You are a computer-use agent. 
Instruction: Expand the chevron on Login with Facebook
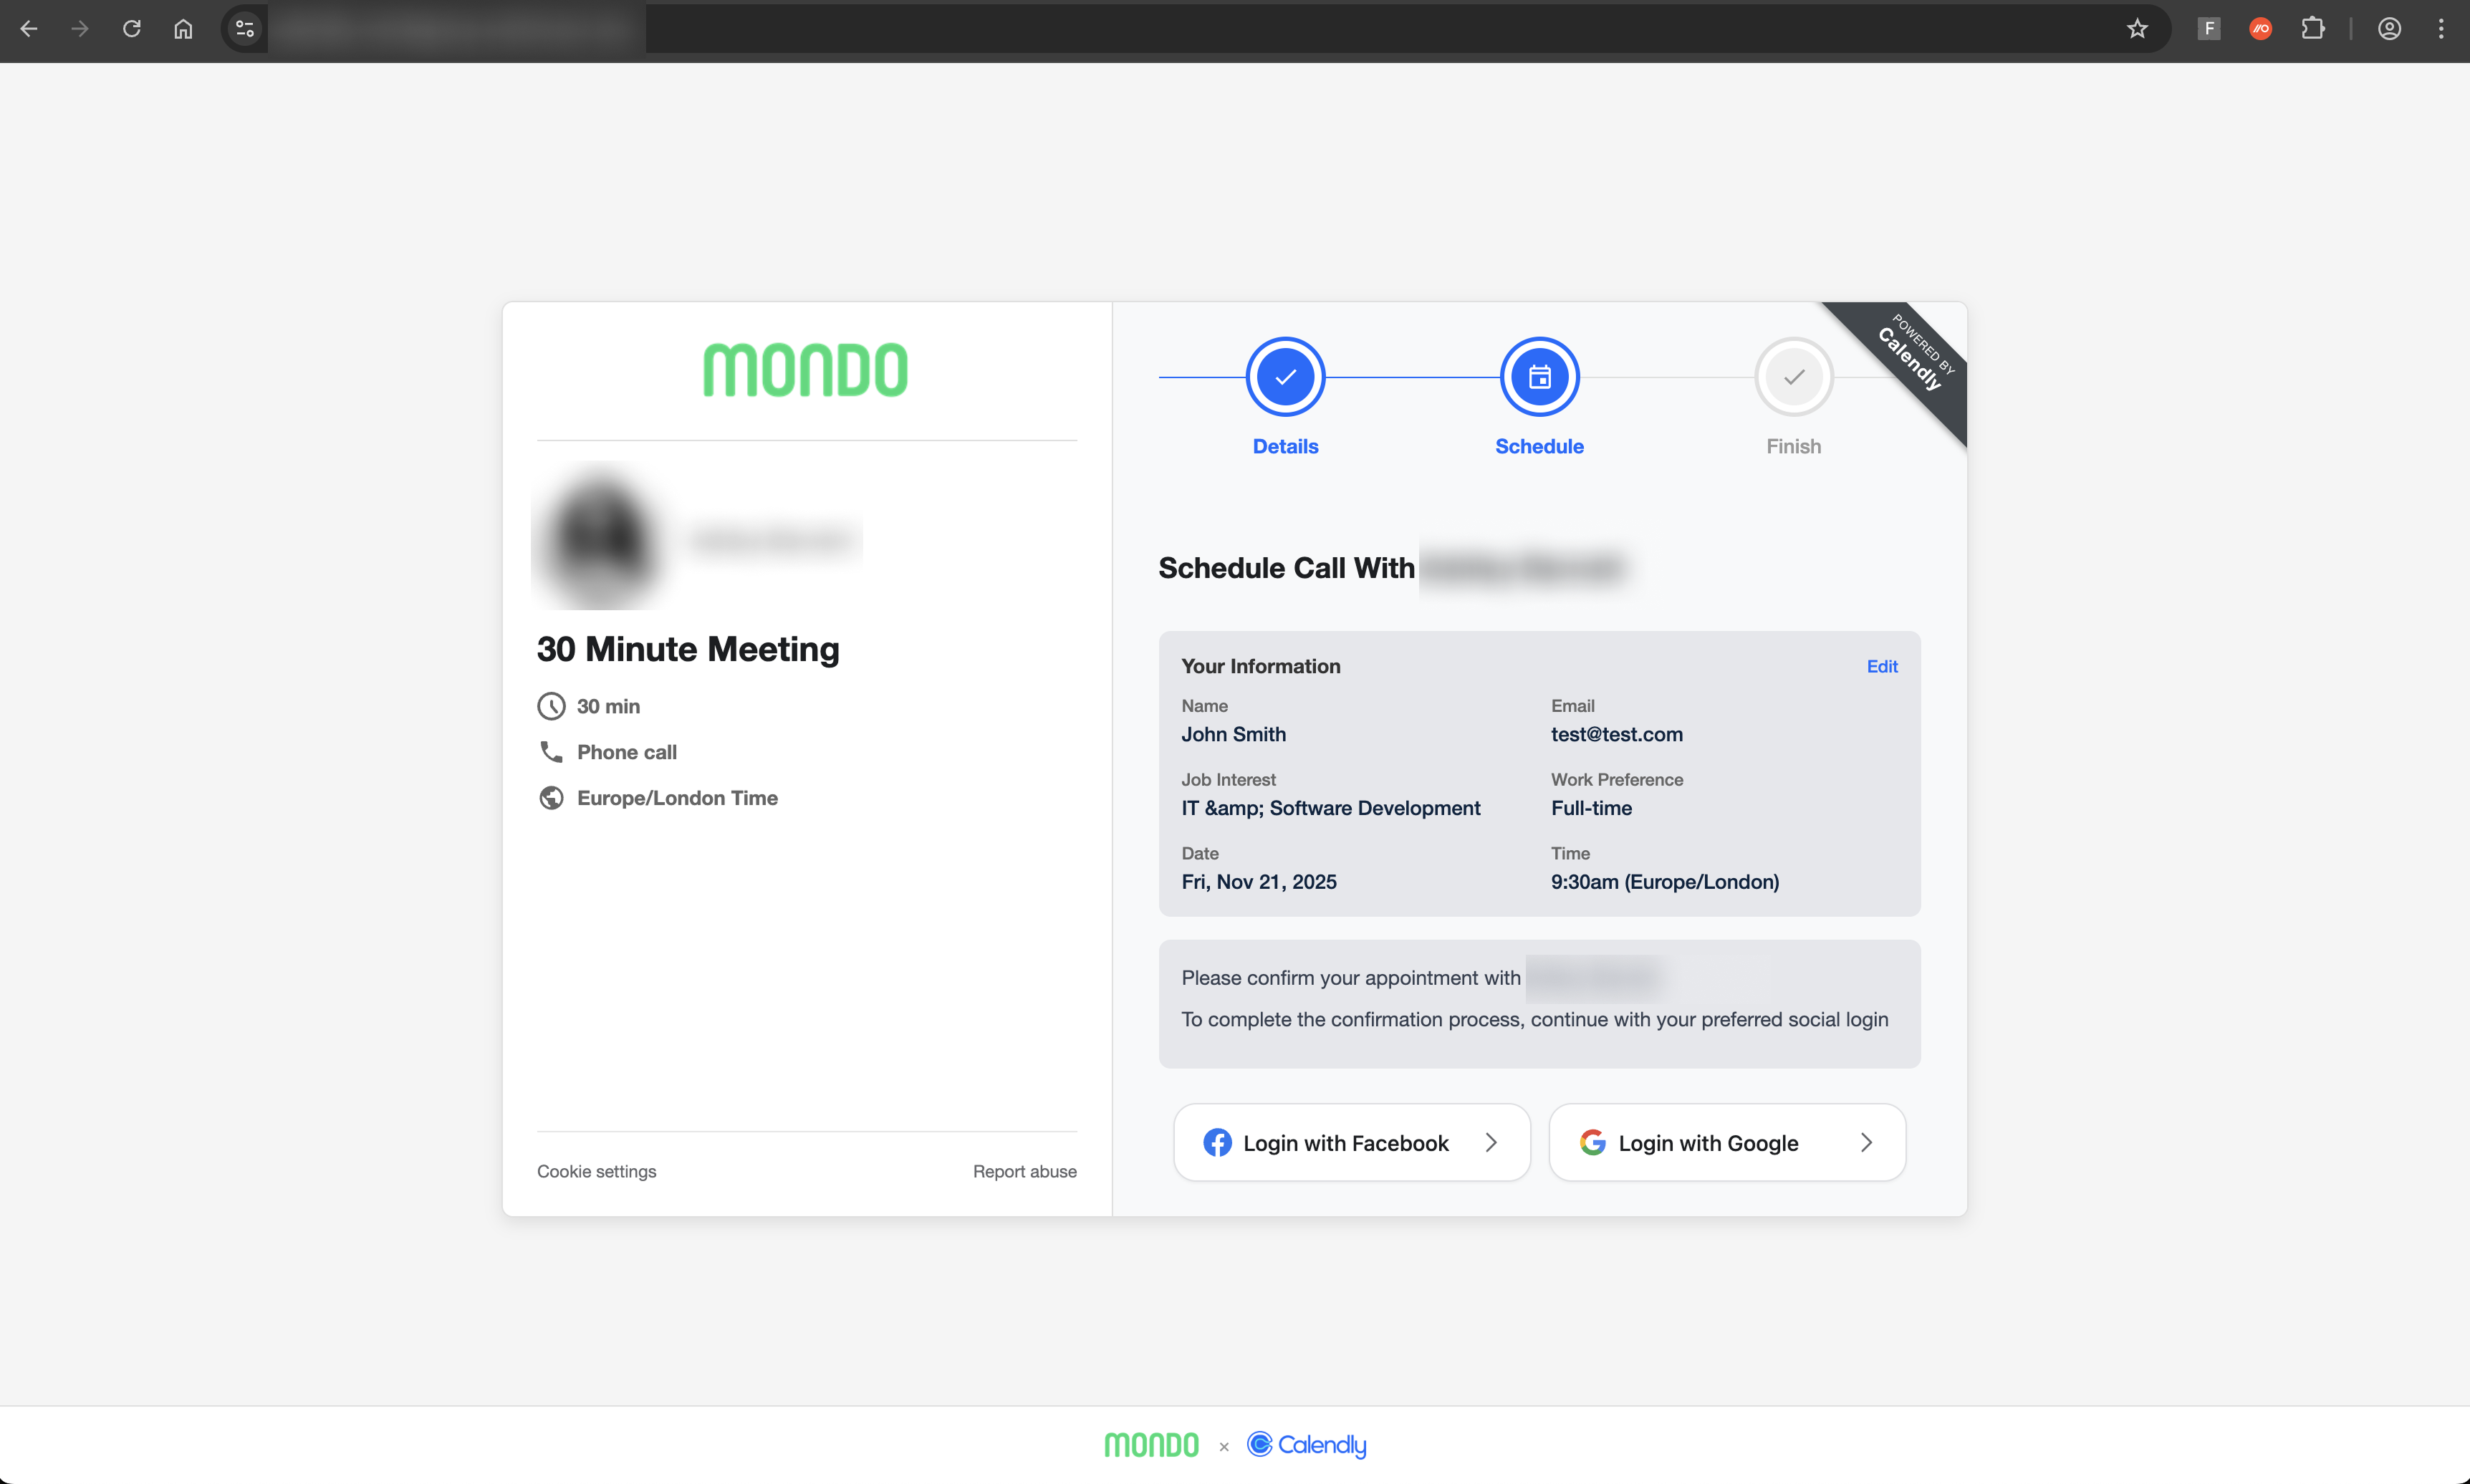1491,1142
